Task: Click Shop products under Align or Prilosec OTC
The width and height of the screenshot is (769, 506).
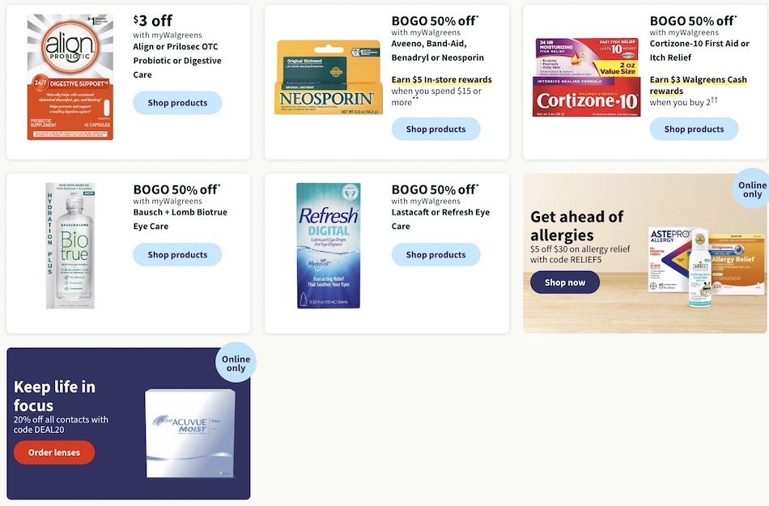Action: [177, 103]
